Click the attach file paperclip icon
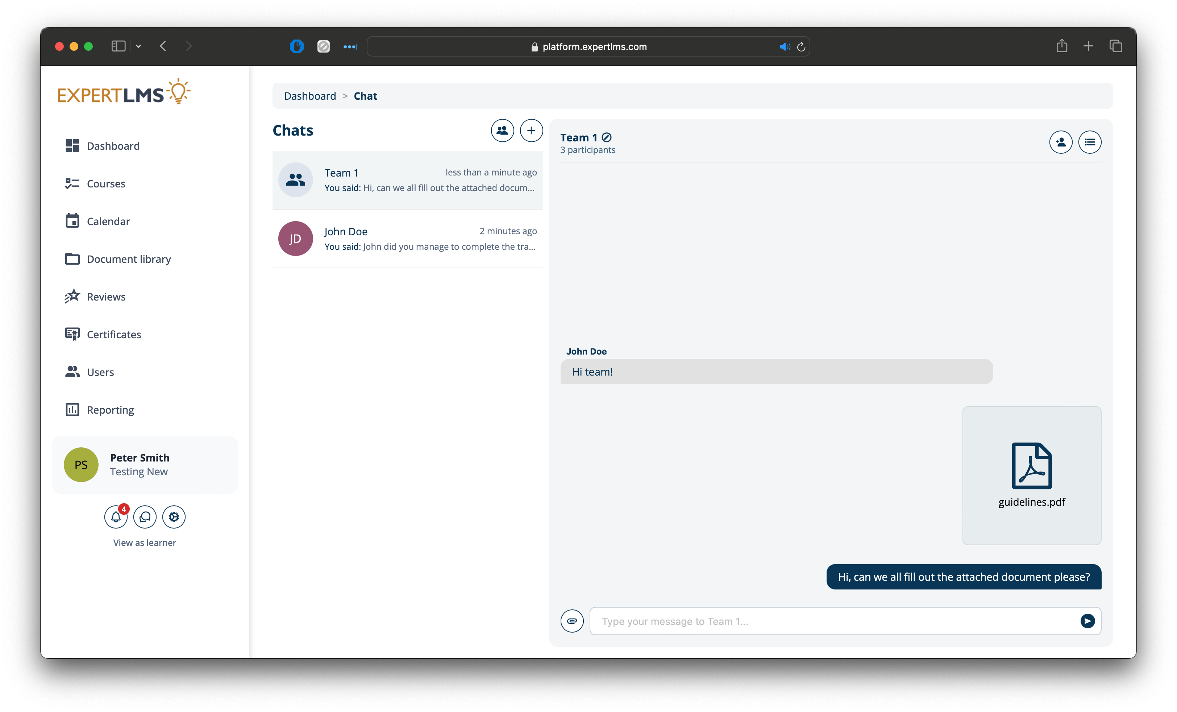This screenshot has width=1177, height=712. coord(572,621)
